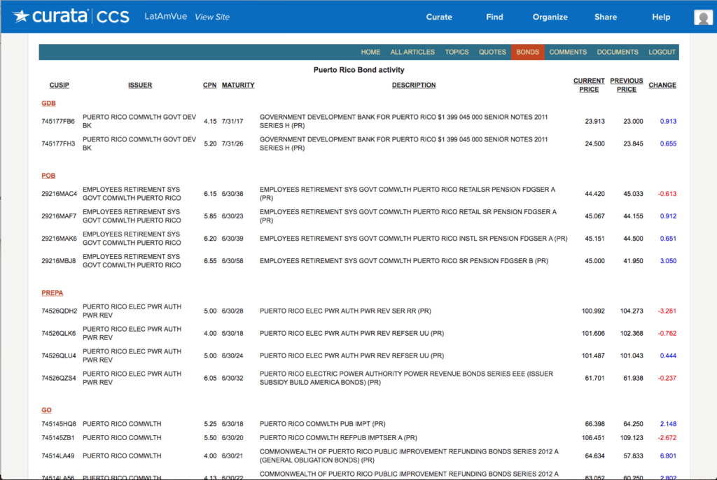Screen dimensions: 717x480
Task: Open the COMMENTS tab
Action: coord(568,52)
